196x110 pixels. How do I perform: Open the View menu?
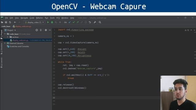(x=17, y=18)
